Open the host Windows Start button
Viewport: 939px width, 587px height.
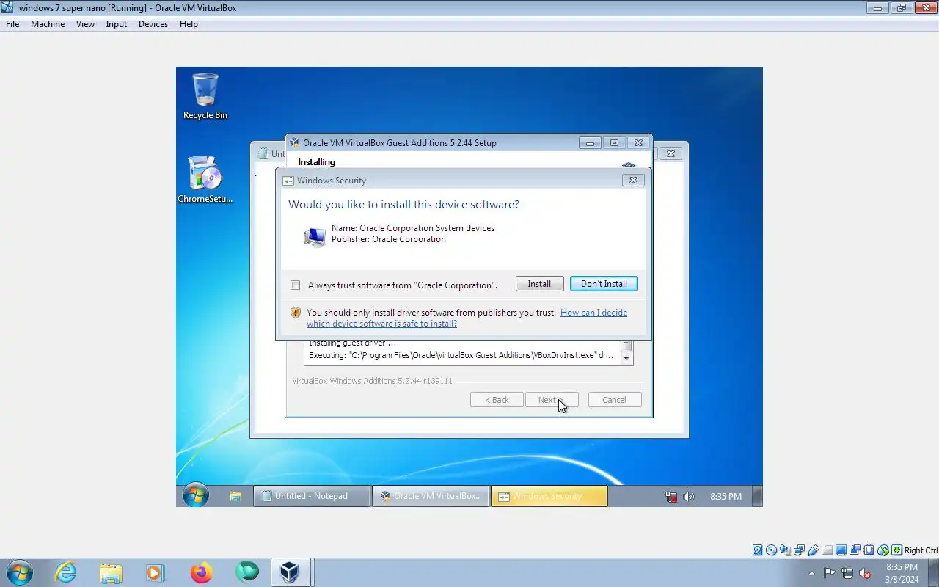[19, 572]
